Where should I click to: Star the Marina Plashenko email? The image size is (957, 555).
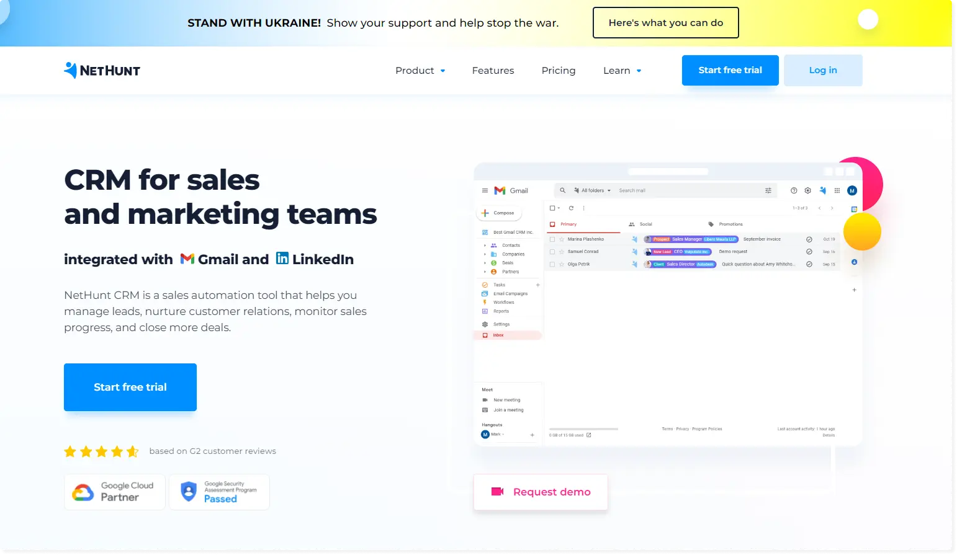(x=562, y=239)
